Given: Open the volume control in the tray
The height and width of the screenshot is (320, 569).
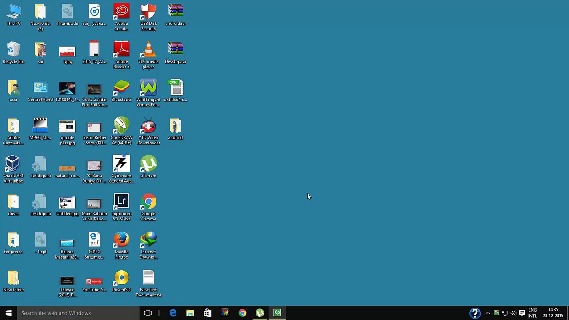Looking at the screenshot, I should tap(513, 313).
